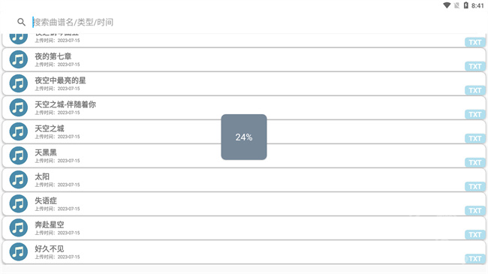The width and height of the screenshot is (488, 274).
Task: Open the song 奔赴星空
Action: (x=244, y=227)
